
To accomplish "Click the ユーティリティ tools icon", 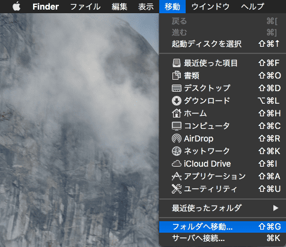I will pyautogui.click(x=177, y=189).
